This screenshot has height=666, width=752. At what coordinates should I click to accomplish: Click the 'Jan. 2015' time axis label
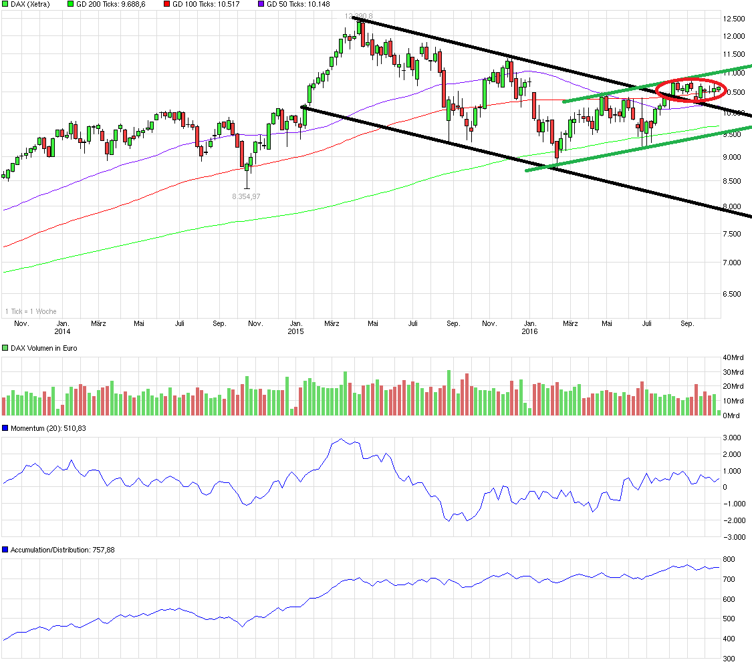pyautogui.click(x=296, y=327)
